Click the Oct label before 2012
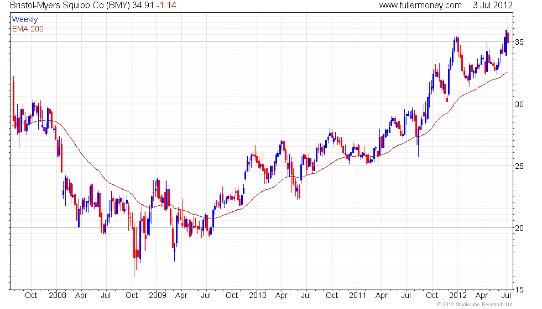 click(432, 296)
